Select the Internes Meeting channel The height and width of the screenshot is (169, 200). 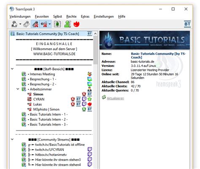click(x=42, y=74)
